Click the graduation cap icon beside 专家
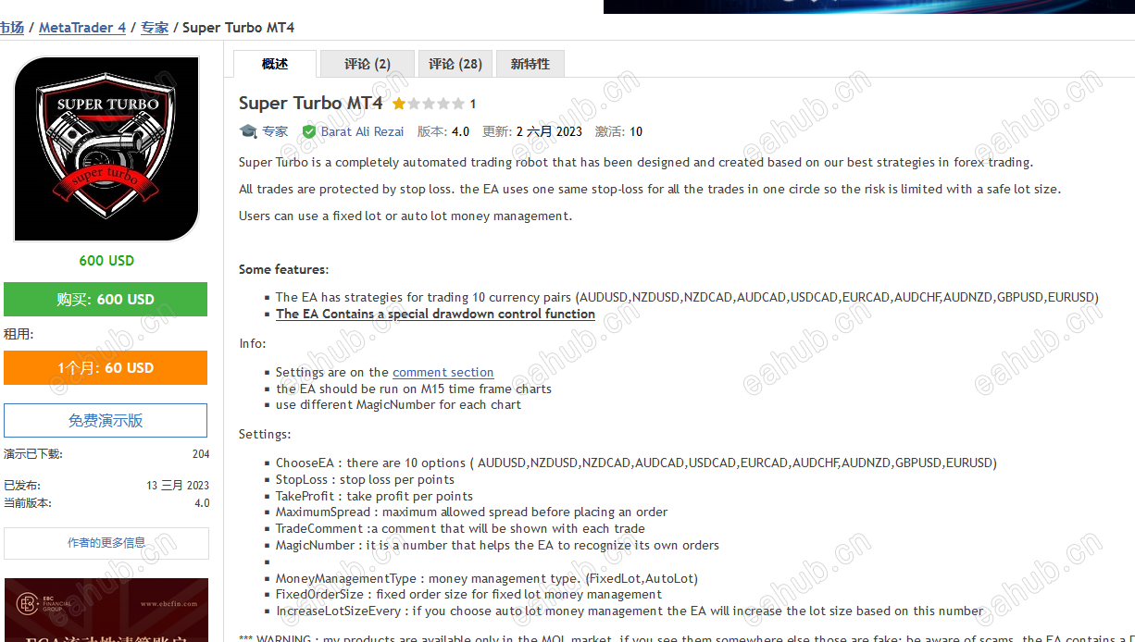This screenshot has height=642, width=1135. tap(247, 131)
